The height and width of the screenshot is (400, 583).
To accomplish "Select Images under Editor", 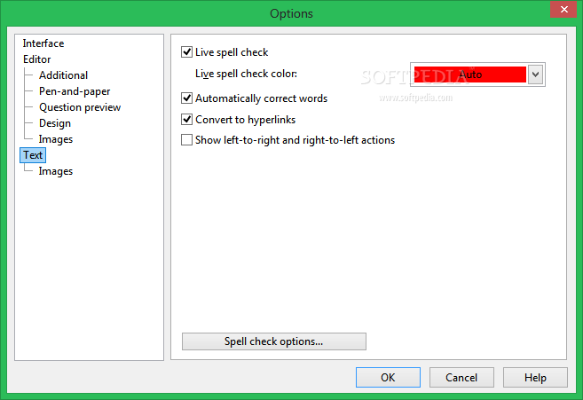I will click(x=56, y=139).
